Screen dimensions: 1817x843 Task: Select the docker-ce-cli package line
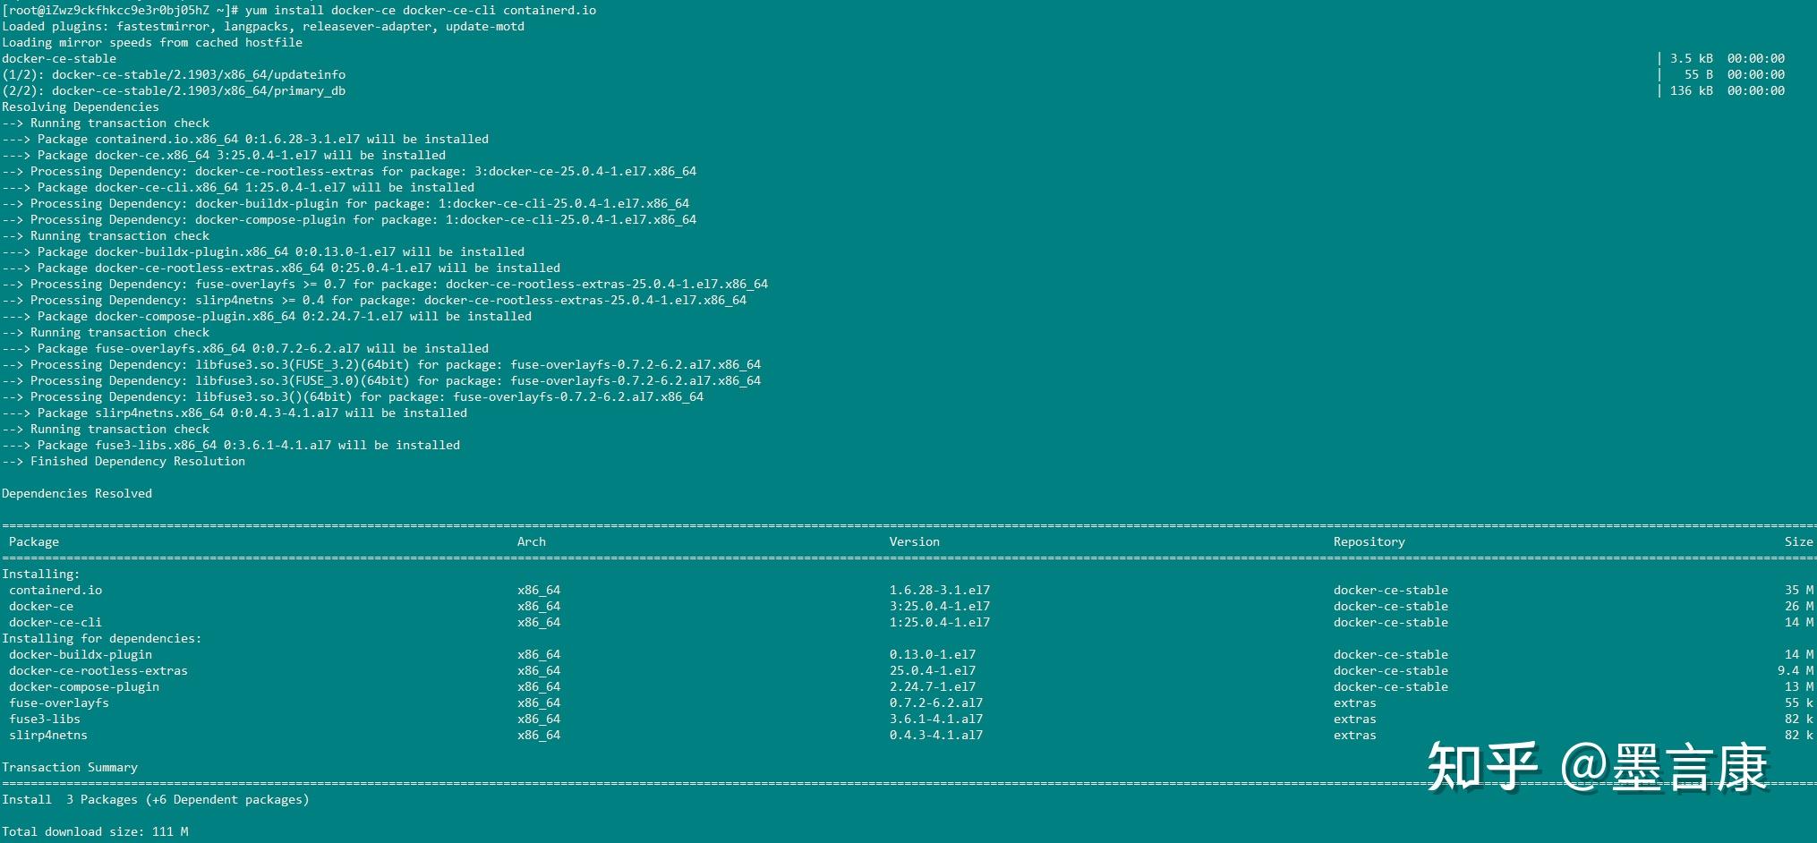[54, 622]
